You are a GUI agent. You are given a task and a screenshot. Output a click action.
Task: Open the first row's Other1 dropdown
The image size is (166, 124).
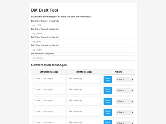(124, 80)
